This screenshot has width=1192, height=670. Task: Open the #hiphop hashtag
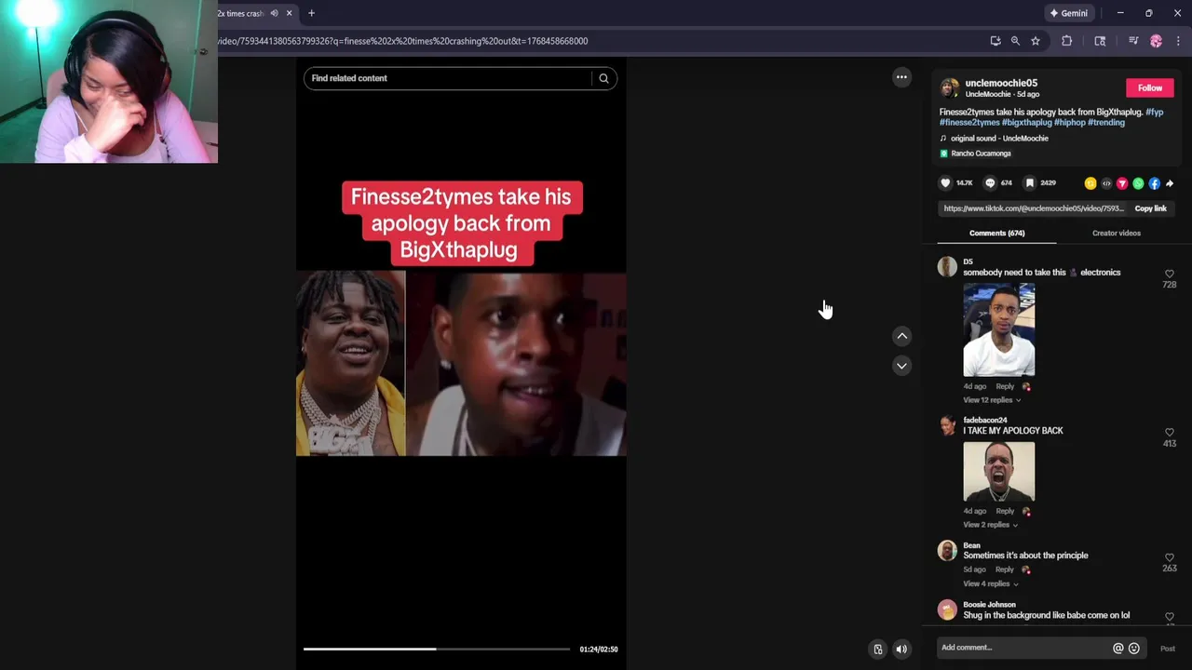(1069, 123)
